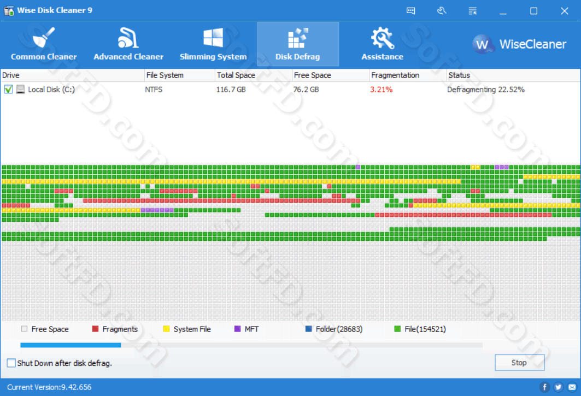This screenshot has width=581, height=396.
Task: Open the Assistance tab
Action: point(383,44)
